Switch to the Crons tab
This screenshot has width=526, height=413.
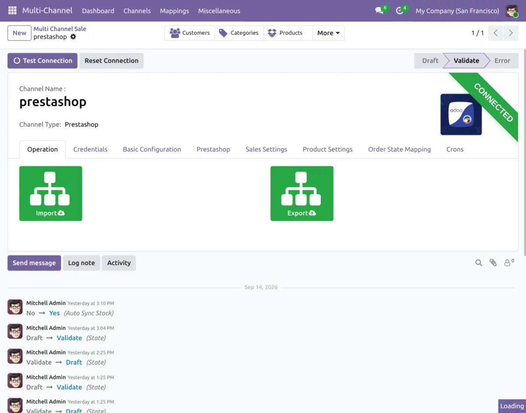pyautogui.click(x=455, y=149)
